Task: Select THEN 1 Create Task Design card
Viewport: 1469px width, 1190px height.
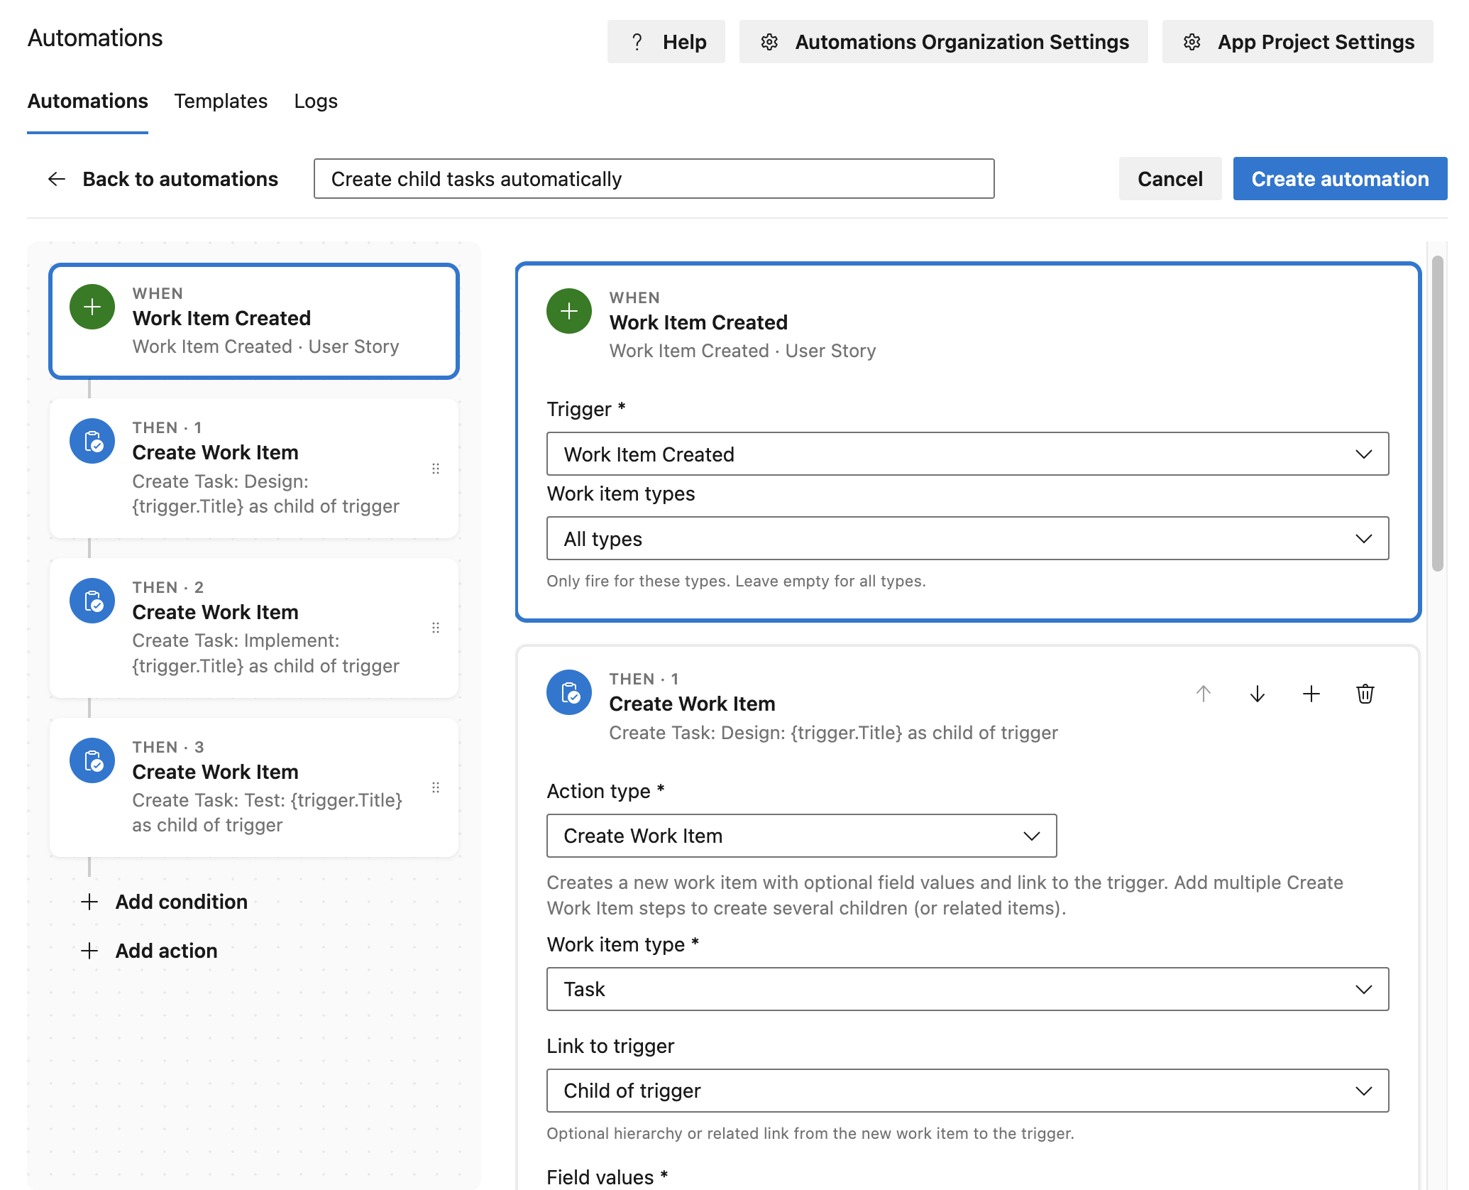Action: click(x=254, y=469)
